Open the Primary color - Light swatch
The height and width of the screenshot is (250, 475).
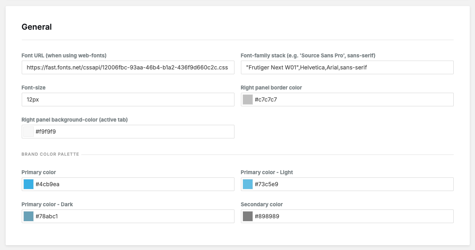[248, 184]
